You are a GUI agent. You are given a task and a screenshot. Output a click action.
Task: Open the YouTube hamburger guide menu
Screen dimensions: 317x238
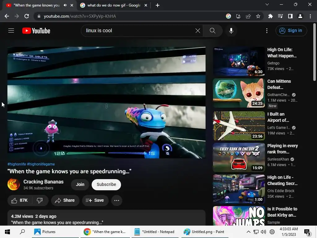[11, 31]
